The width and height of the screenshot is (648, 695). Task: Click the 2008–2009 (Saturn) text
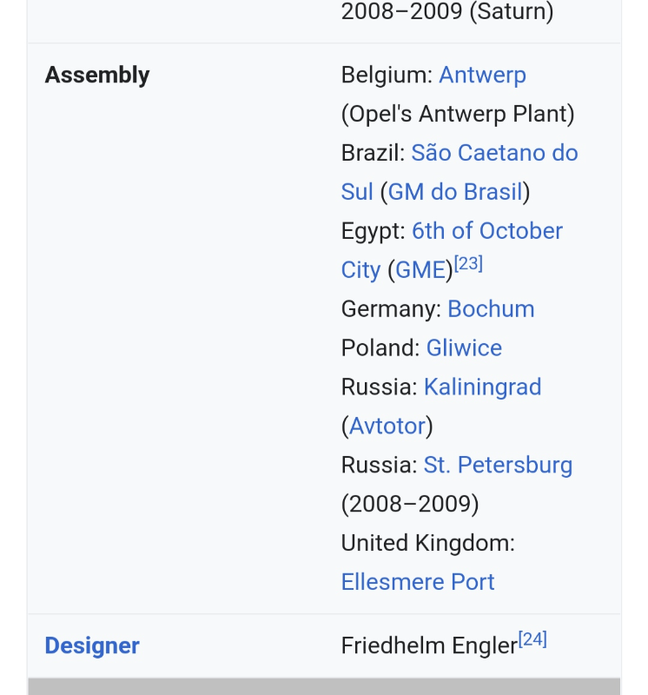point(447,12)
